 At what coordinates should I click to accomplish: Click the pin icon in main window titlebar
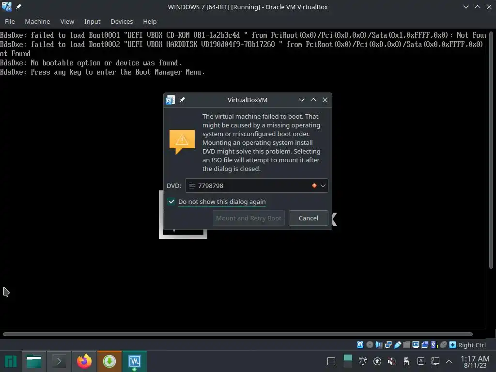coord(18,7)
